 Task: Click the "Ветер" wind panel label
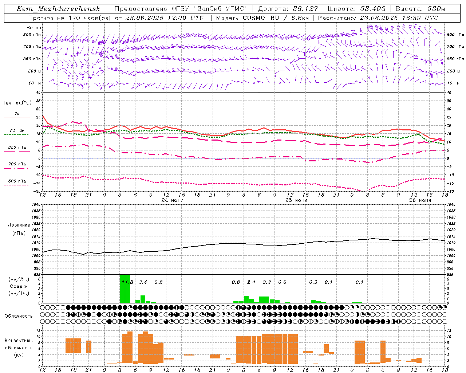(x=34, y=28)
